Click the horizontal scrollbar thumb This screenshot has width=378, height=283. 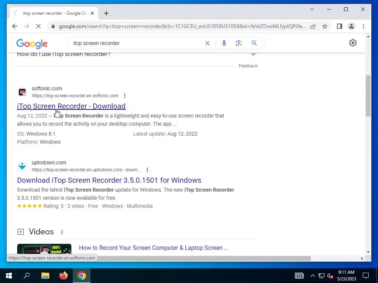[204, 258]
